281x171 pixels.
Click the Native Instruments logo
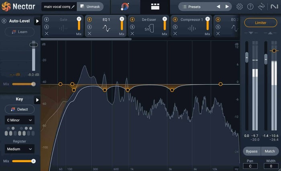[274, 7]
